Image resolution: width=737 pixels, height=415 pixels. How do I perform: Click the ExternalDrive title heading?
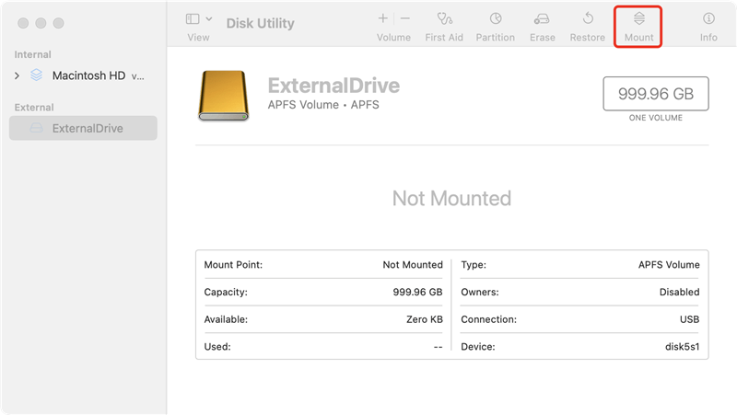[x=333, y=86]
